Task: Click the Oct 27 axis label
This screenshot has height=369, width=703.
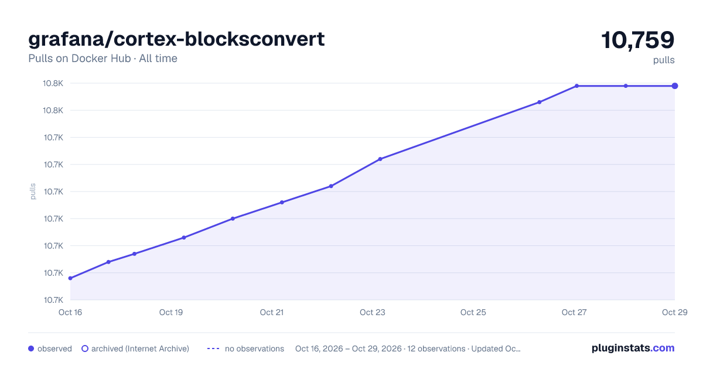Action: click(574, 312)
